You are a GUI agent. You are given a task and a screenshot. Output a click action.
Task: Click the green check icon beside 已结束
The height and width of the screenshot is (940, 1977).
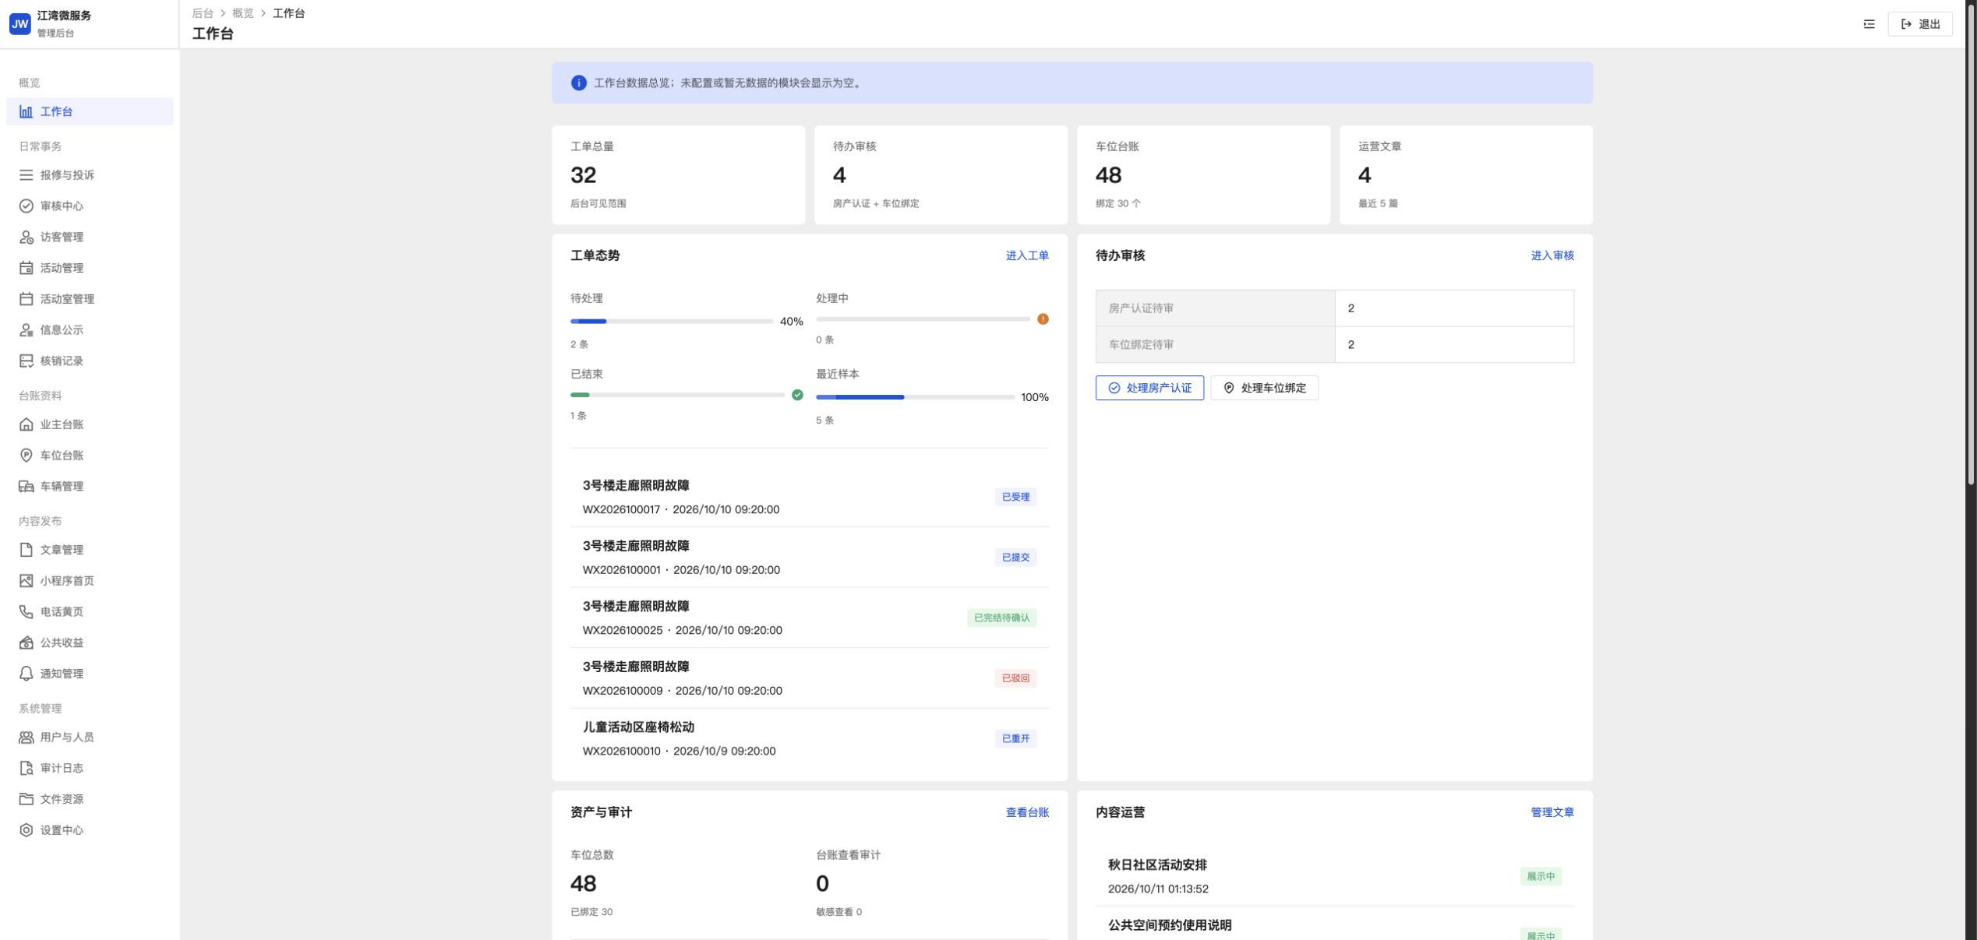point(797,395)
